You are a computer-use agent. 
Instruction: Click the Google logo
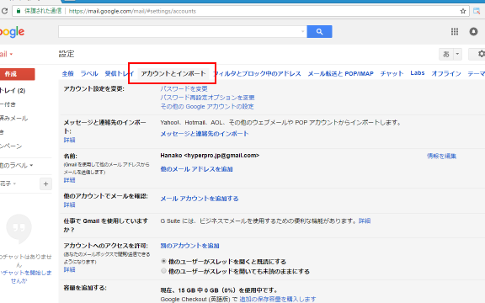coord(12,32)
